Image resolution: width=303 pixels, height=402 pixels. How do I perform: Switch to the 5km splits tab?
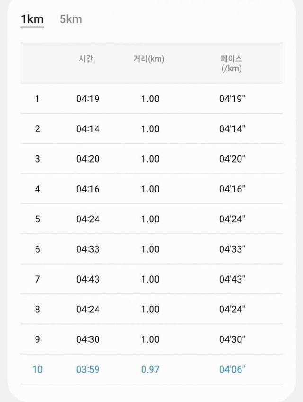tap(71, 19)
